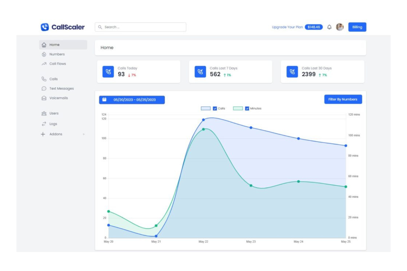Open the 05/20/2023 - 05/25/2023 date picker
This screenshot has width=407, height=271.
pyautogui.click(x=131, y=100)
